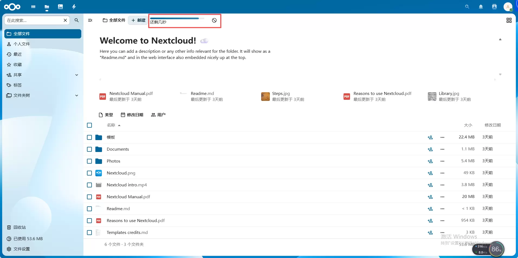Viewport: 518px width, 258px height.
Task: Open 文件设置 at sidebar bottom
Action: (21, 249)
